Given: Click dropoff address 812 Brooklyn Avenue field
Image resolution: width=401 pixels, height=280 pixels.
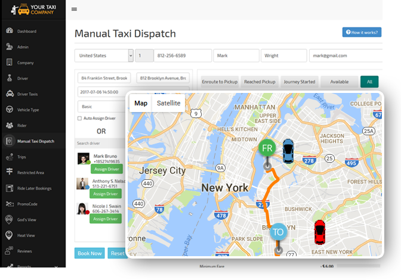Looking at the screenshot, I should click(163, 78).
